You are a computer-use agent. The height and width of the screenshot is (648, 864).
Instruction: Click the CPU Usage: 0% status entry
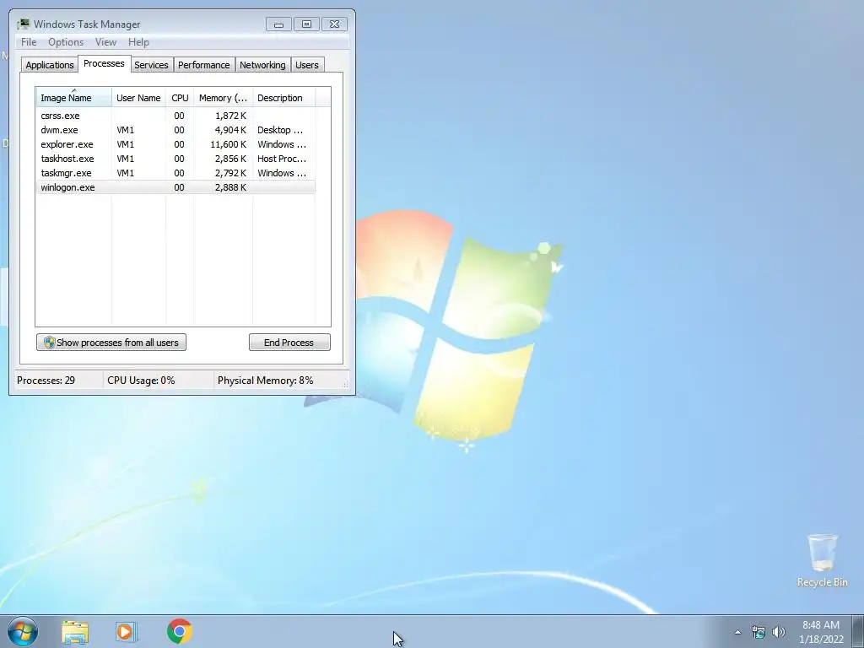[x=141, y=381]
